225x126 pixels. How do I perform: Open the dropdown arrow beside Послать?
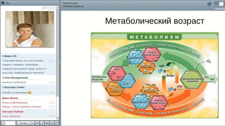33,123
